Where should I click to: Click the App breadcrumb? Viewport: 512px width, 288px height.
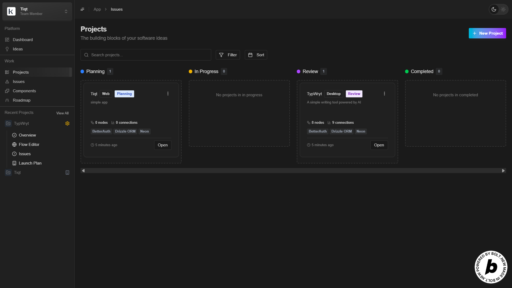pos(97,9)
